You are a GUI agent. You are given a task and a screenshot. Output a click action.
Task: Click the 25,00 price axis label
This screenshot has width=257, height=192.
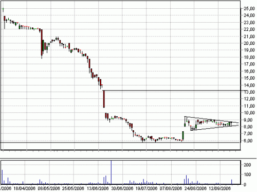point(249,9)
